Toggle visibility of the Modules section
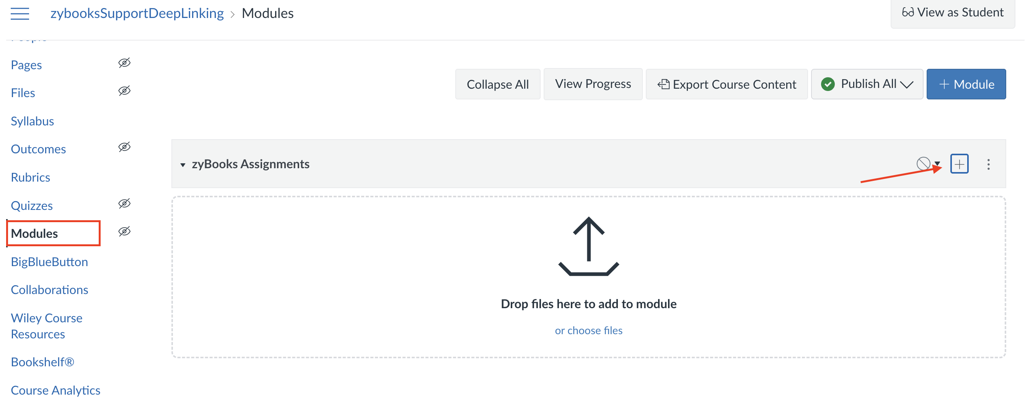Viewport: 1033px width, 403px height. point(124,231)
